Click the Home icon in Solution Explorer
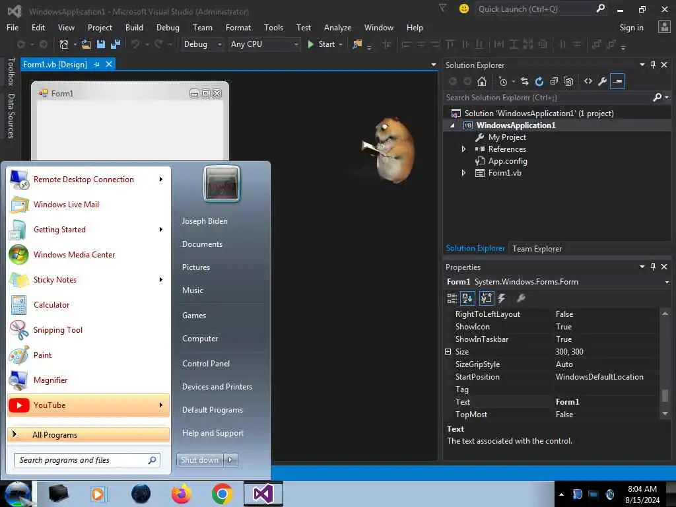 481,81
